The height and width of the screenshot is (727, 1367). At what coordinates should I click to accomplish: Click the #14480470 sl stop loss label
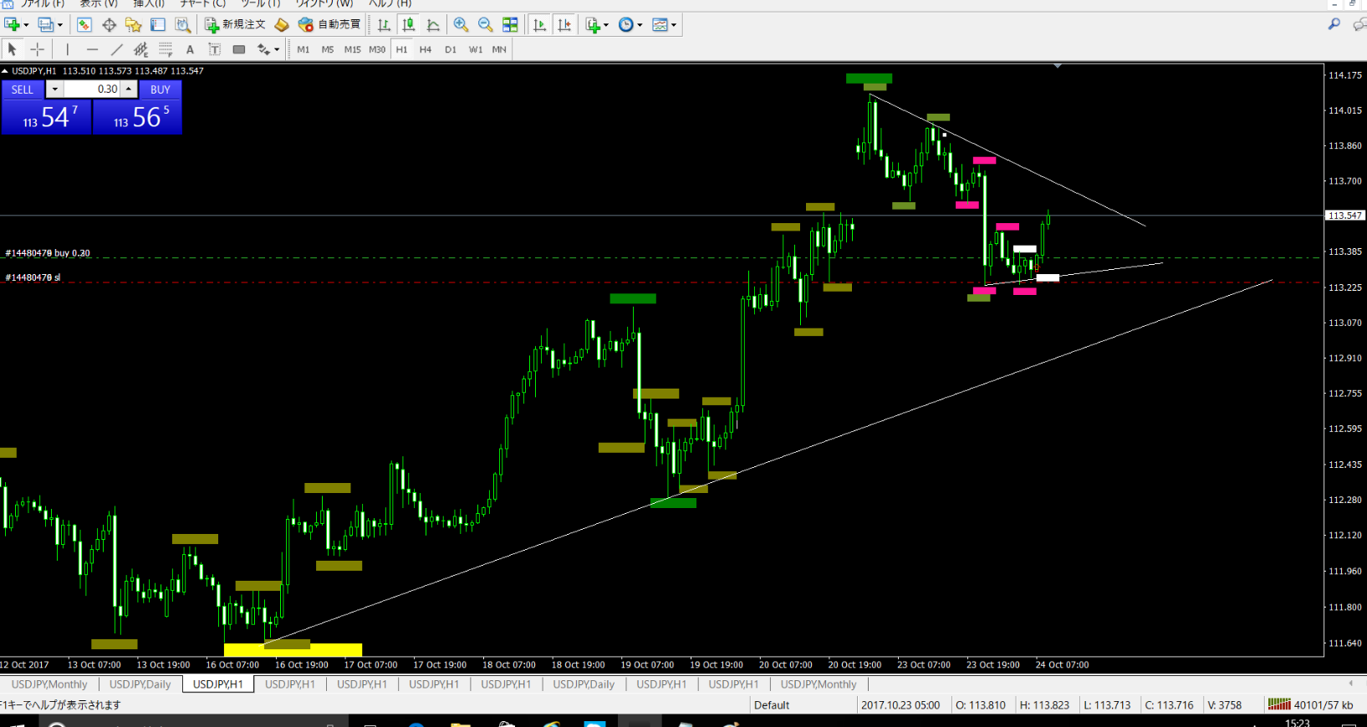click(x=33, y=277)
